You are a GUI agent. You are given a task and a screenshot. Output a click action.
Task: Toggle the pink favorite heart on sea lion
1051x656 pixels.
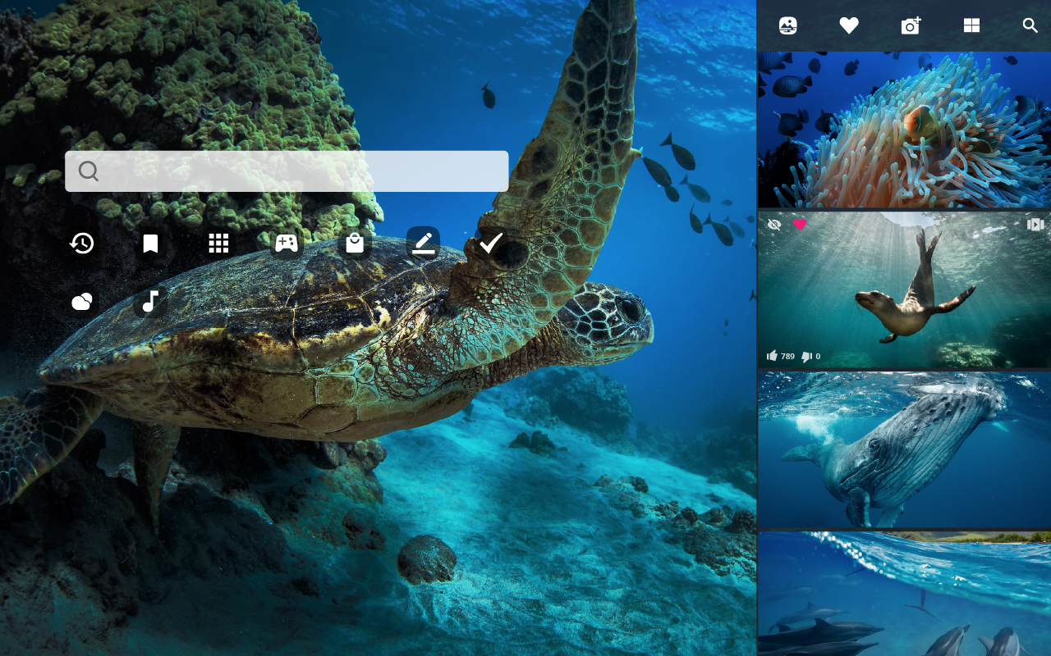point(800,224)
